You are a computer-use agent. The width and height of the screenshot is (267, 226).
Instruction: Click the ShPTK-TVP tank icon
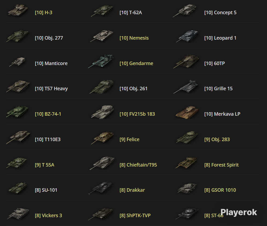[x=101, y=214]
